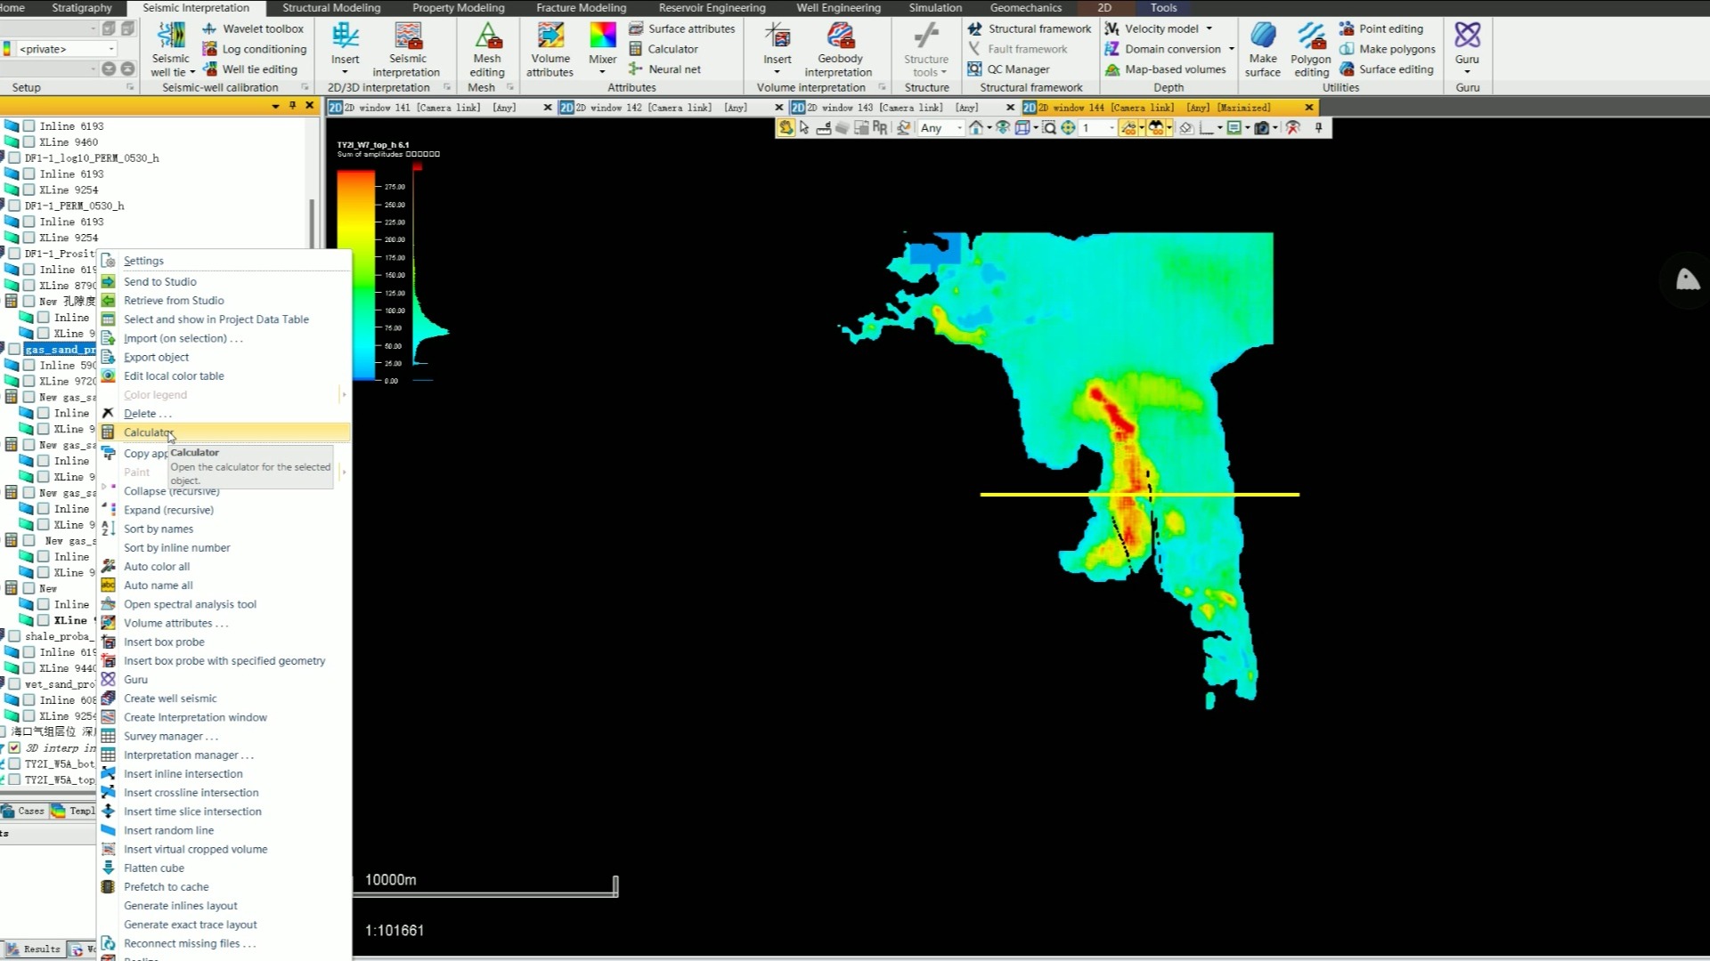This screenshot has width=1710, height=961.
Task: Click Log conditioning button
Action: (254, 49)
